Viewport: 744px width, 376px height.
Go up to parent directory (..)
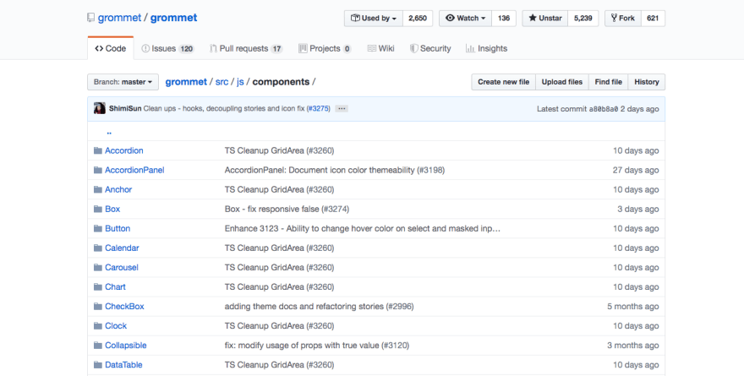[x=109, y=133]
